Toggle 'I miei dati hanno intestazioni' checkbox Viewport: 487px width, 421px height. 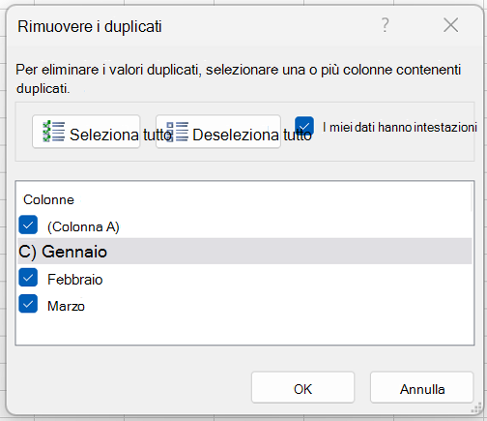(x=304, y=126)
